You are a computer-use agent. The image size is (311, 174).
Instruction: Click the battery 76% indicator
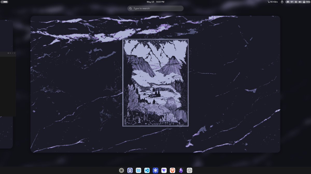(306, 2)
